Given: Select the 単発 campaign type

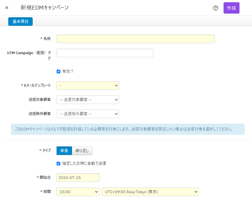Looking at the screenshot, I should (x=64, y=151).
